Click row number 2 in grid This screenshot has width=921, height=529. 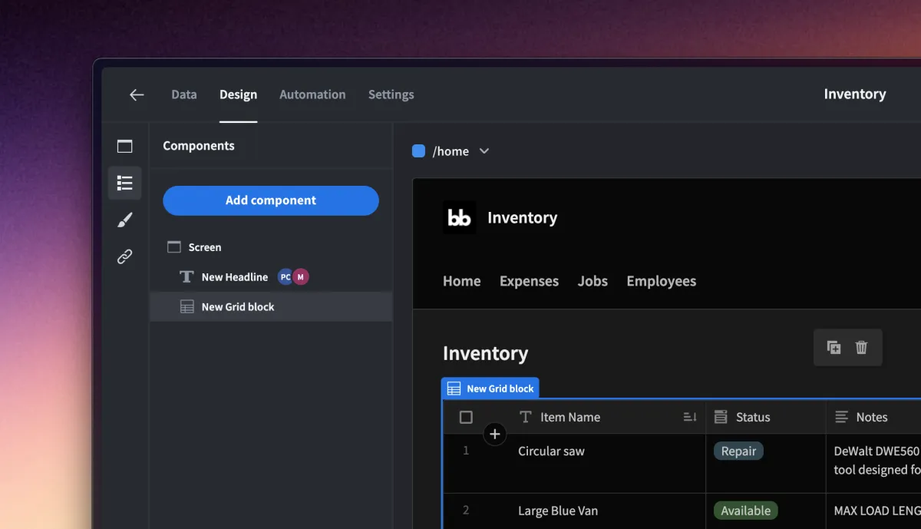tap(466, 511)
